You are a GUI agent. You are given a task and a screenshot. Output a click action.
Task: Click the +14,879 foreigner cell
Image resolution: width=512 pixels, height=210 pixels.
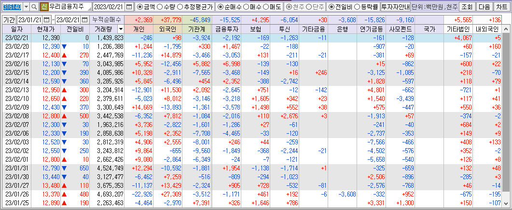tap(168, 55)
